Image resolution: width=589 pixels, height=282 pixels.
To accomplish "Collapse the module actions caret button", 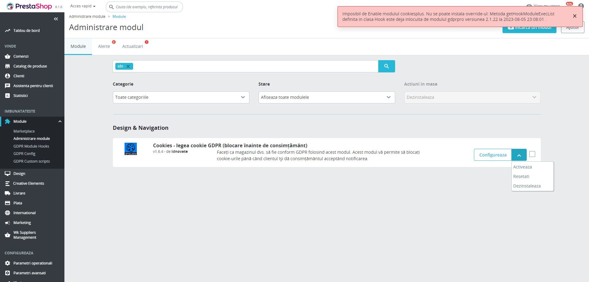I will [519, 155].
